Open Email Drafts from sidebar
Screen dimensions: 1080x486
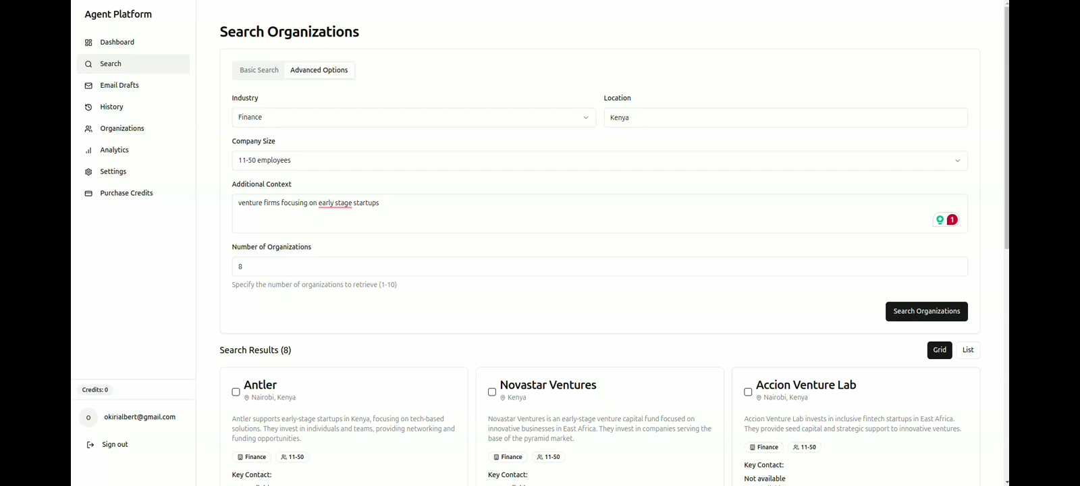[133, 86]
